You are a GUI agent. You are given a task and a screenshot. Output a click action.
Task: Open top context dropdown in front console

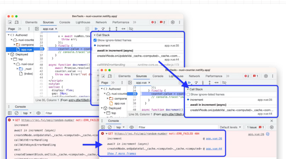point(121,127)
